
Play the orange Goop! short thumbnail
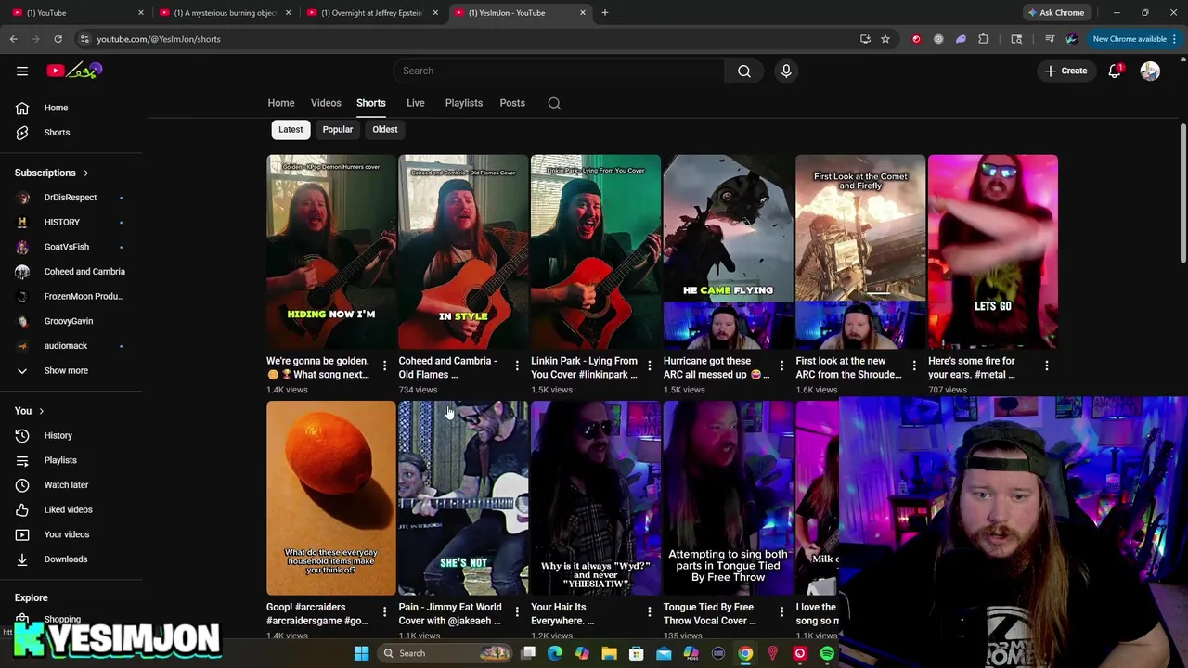(331, 498)
